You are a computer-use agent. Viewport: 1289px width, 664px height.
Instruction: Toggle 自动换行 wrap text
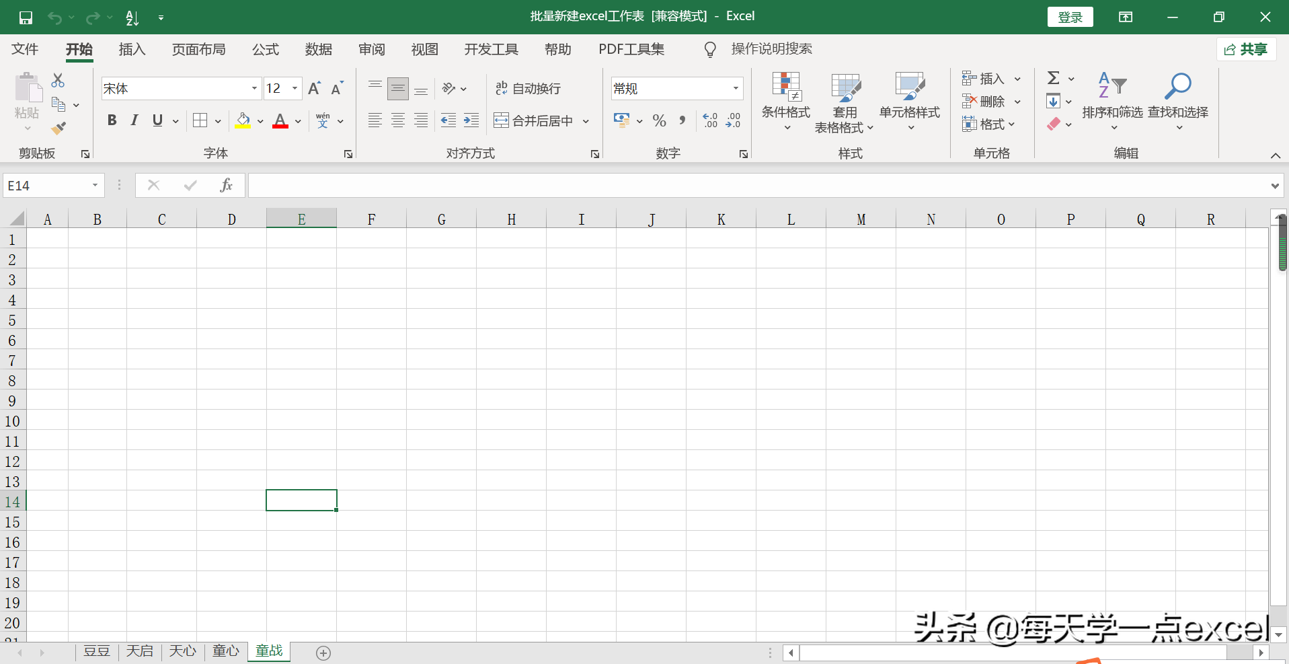(528, 88)
